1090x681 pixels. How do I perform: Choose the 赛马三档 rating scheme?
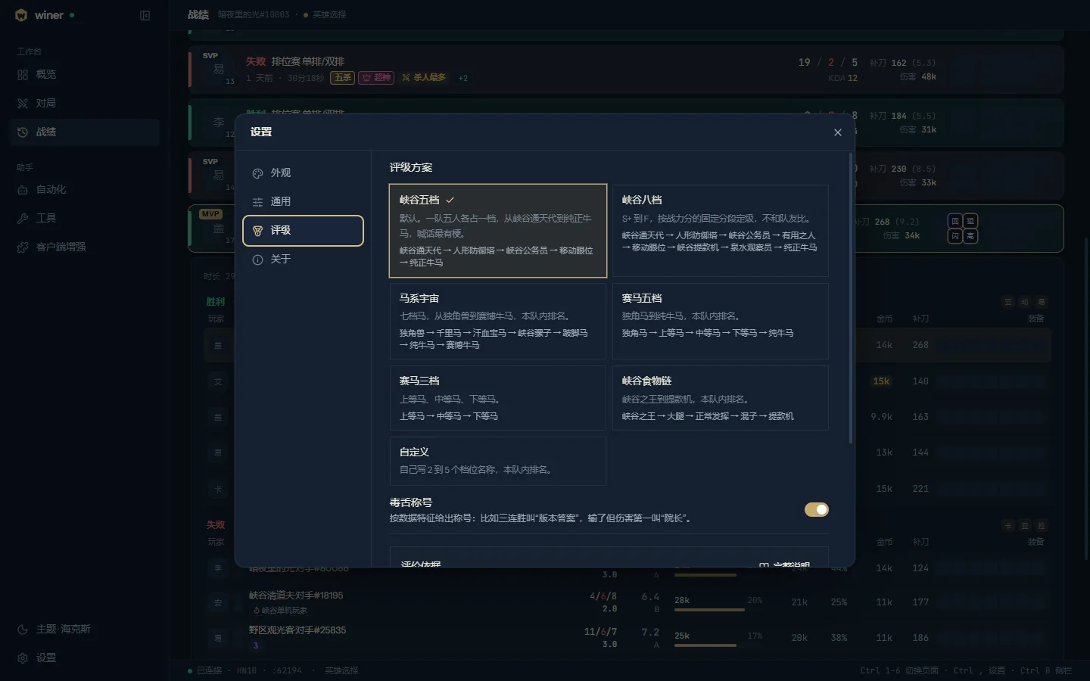(x=498, y=398)
